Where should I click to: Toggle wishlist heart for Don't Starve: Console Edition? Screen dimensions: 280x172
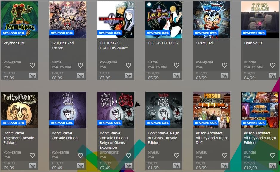80,155
